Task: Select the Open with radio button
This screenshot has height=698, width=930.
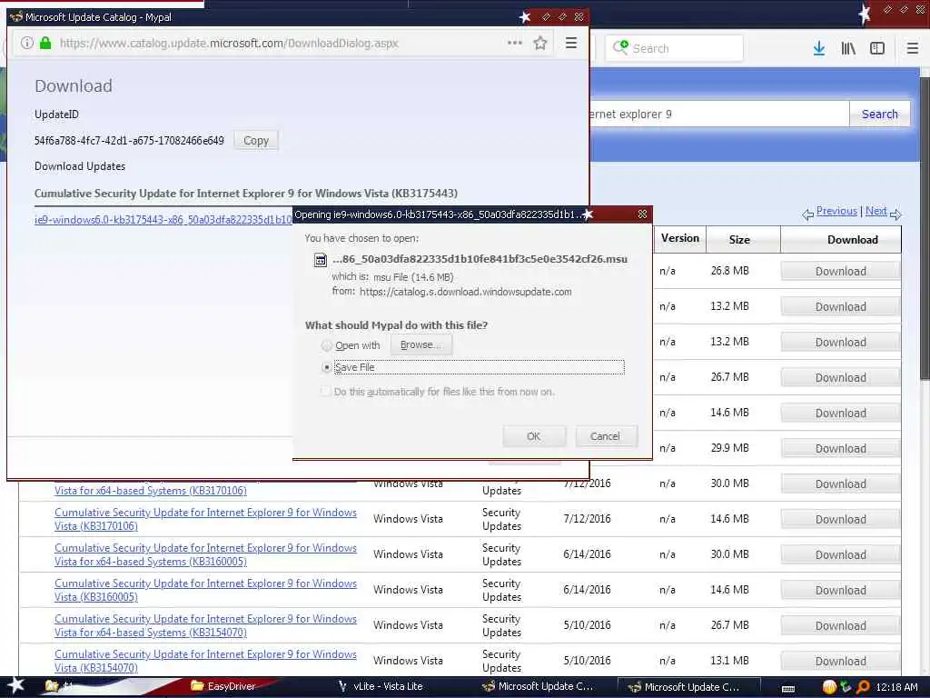Action: [326, 345]
